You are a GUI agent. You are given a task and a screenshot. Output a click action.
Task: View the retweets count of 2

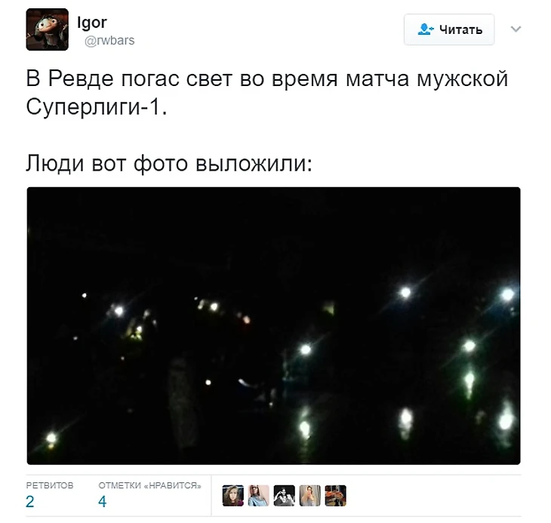(x=30, y=502)
